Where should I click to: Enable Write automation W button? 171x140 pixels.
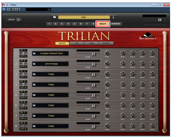tap(18, 9)
